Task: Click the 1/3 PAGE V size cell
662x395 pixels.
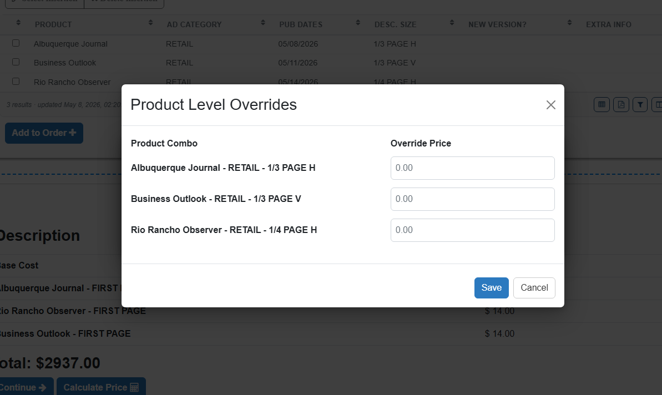Action: click(395, 63)
